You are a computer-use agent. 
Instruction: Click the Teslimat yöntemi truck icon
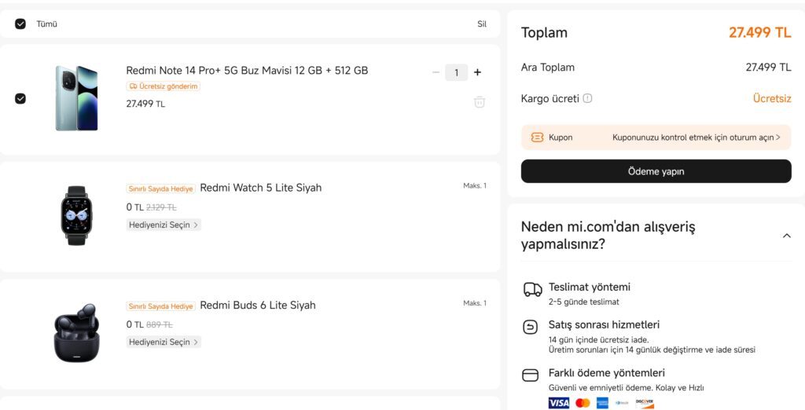point(532,290)
